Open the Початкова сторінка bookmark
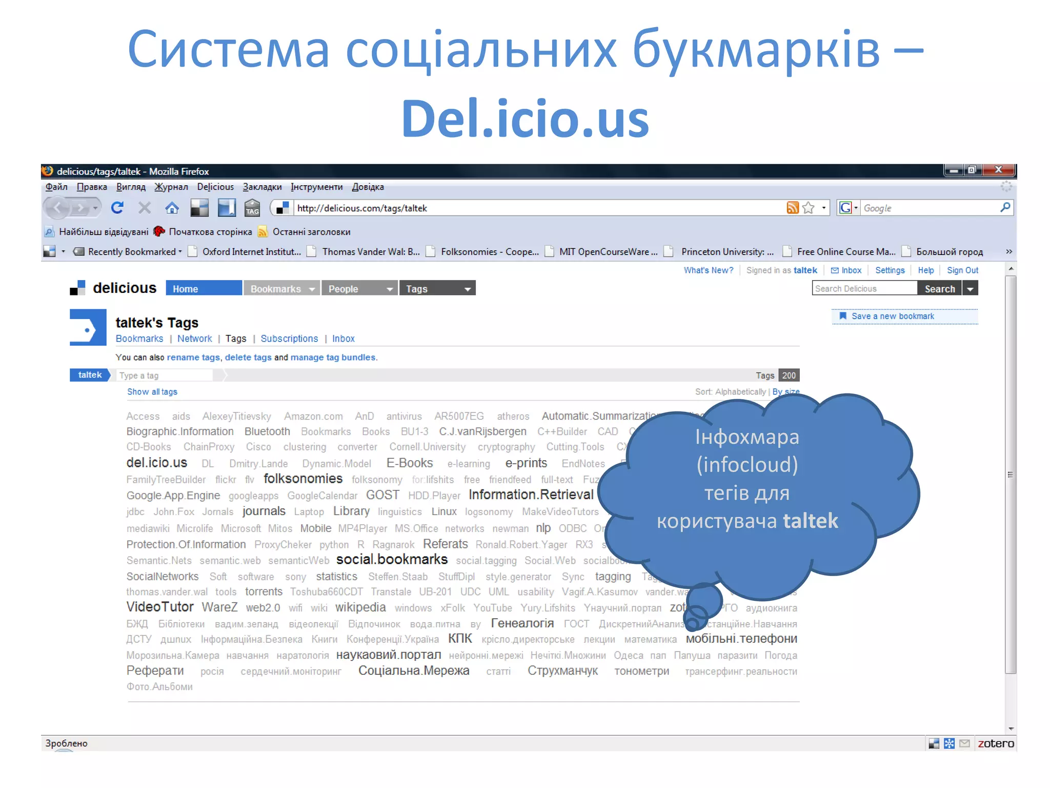Viewport: 1050px width, 788px height. pyautogui.click(x=203, y=232)
